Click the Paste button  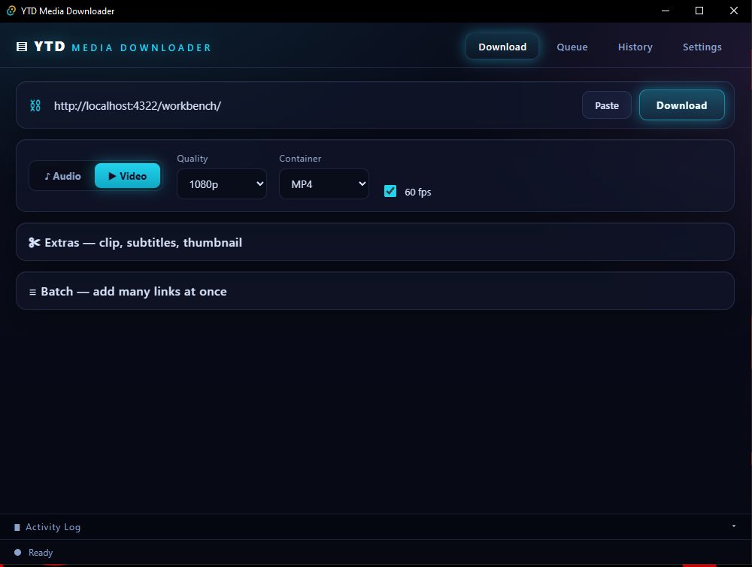tap(607, 105)
